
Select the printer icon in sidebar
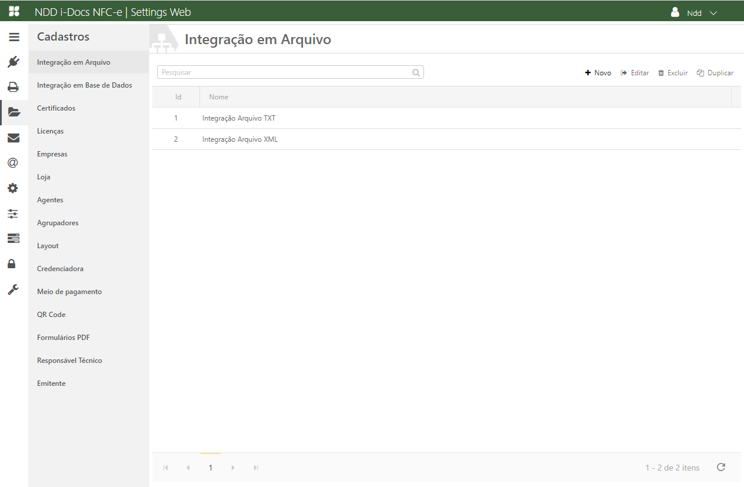14,87
